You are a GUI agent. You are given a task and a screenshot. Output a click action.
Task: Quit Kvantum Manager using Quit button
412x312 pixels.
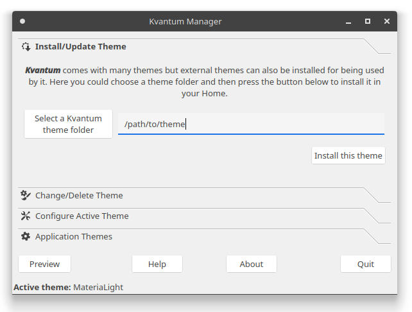click(366, 264)
